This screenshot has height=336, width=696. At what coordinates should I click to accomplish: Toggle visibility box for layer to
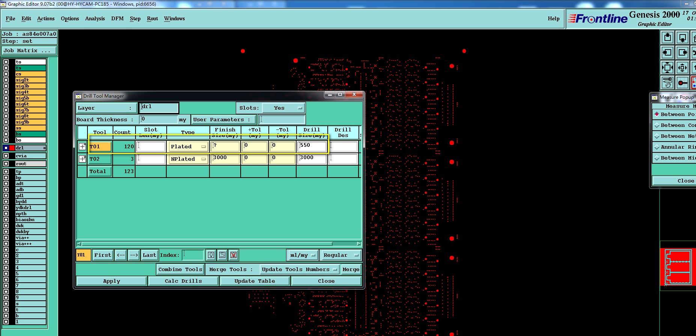coord(6,62)
